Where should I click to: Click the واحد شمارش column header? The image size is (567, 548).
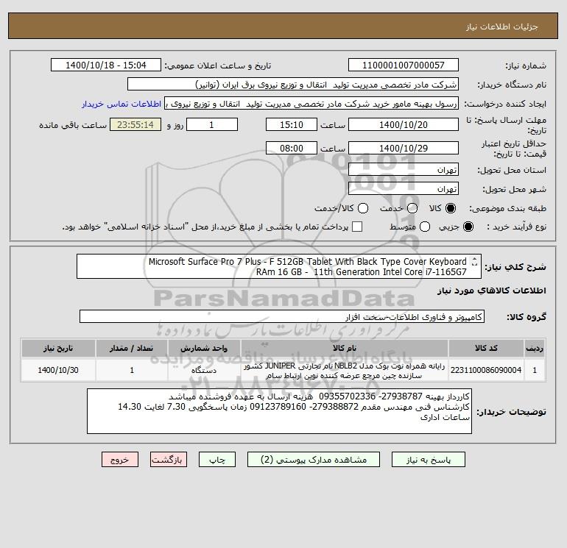(x=204, y=348)
